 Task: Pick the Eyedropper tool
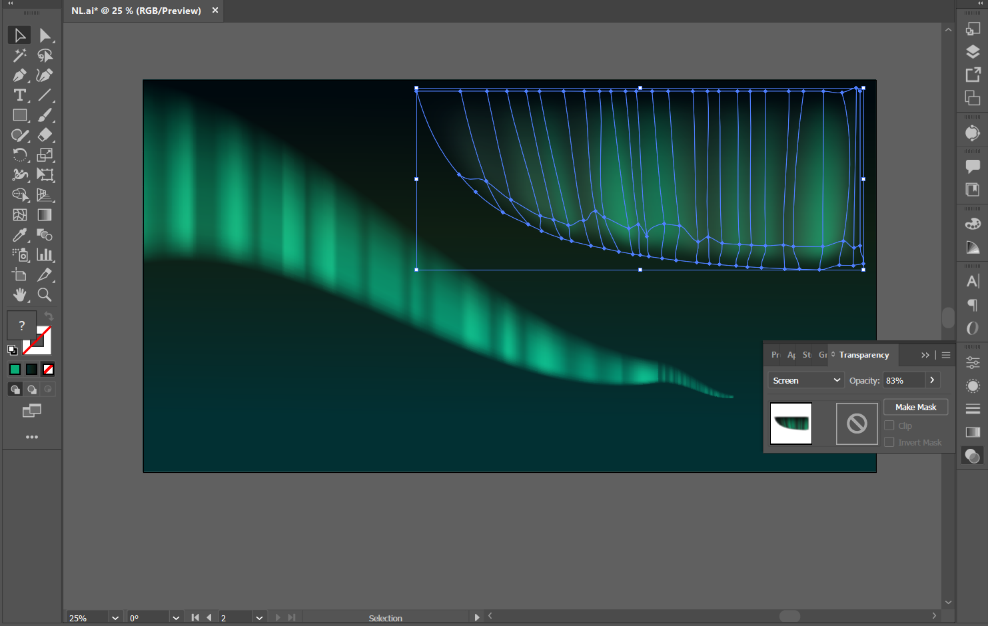(19, 235)
